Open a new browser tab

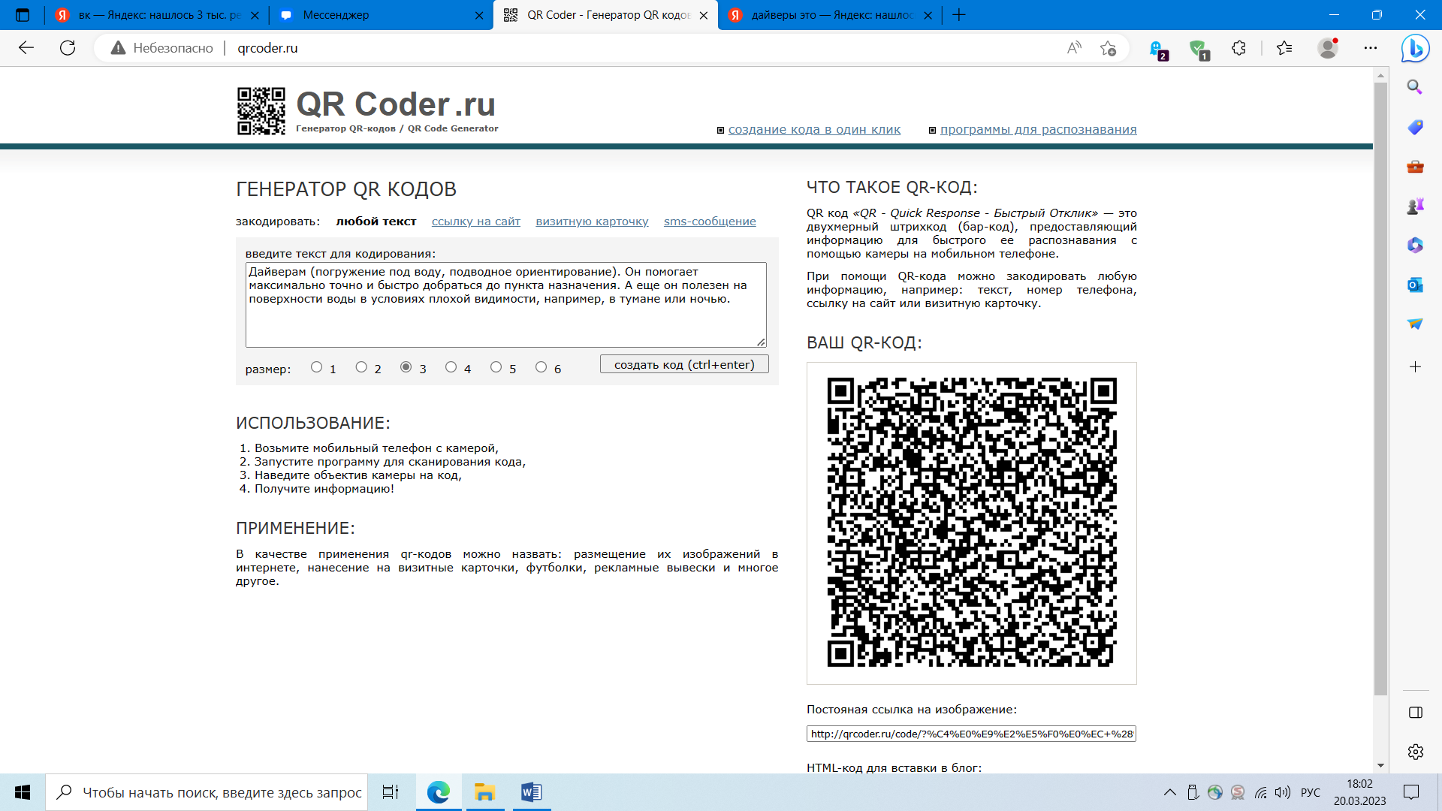[959, 15]
